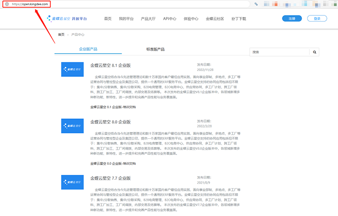The width and height of the screenshot is (338, 216).
Task: Open the 金蝶云星空 8.1 企业版 title
Action: (111, 65)
